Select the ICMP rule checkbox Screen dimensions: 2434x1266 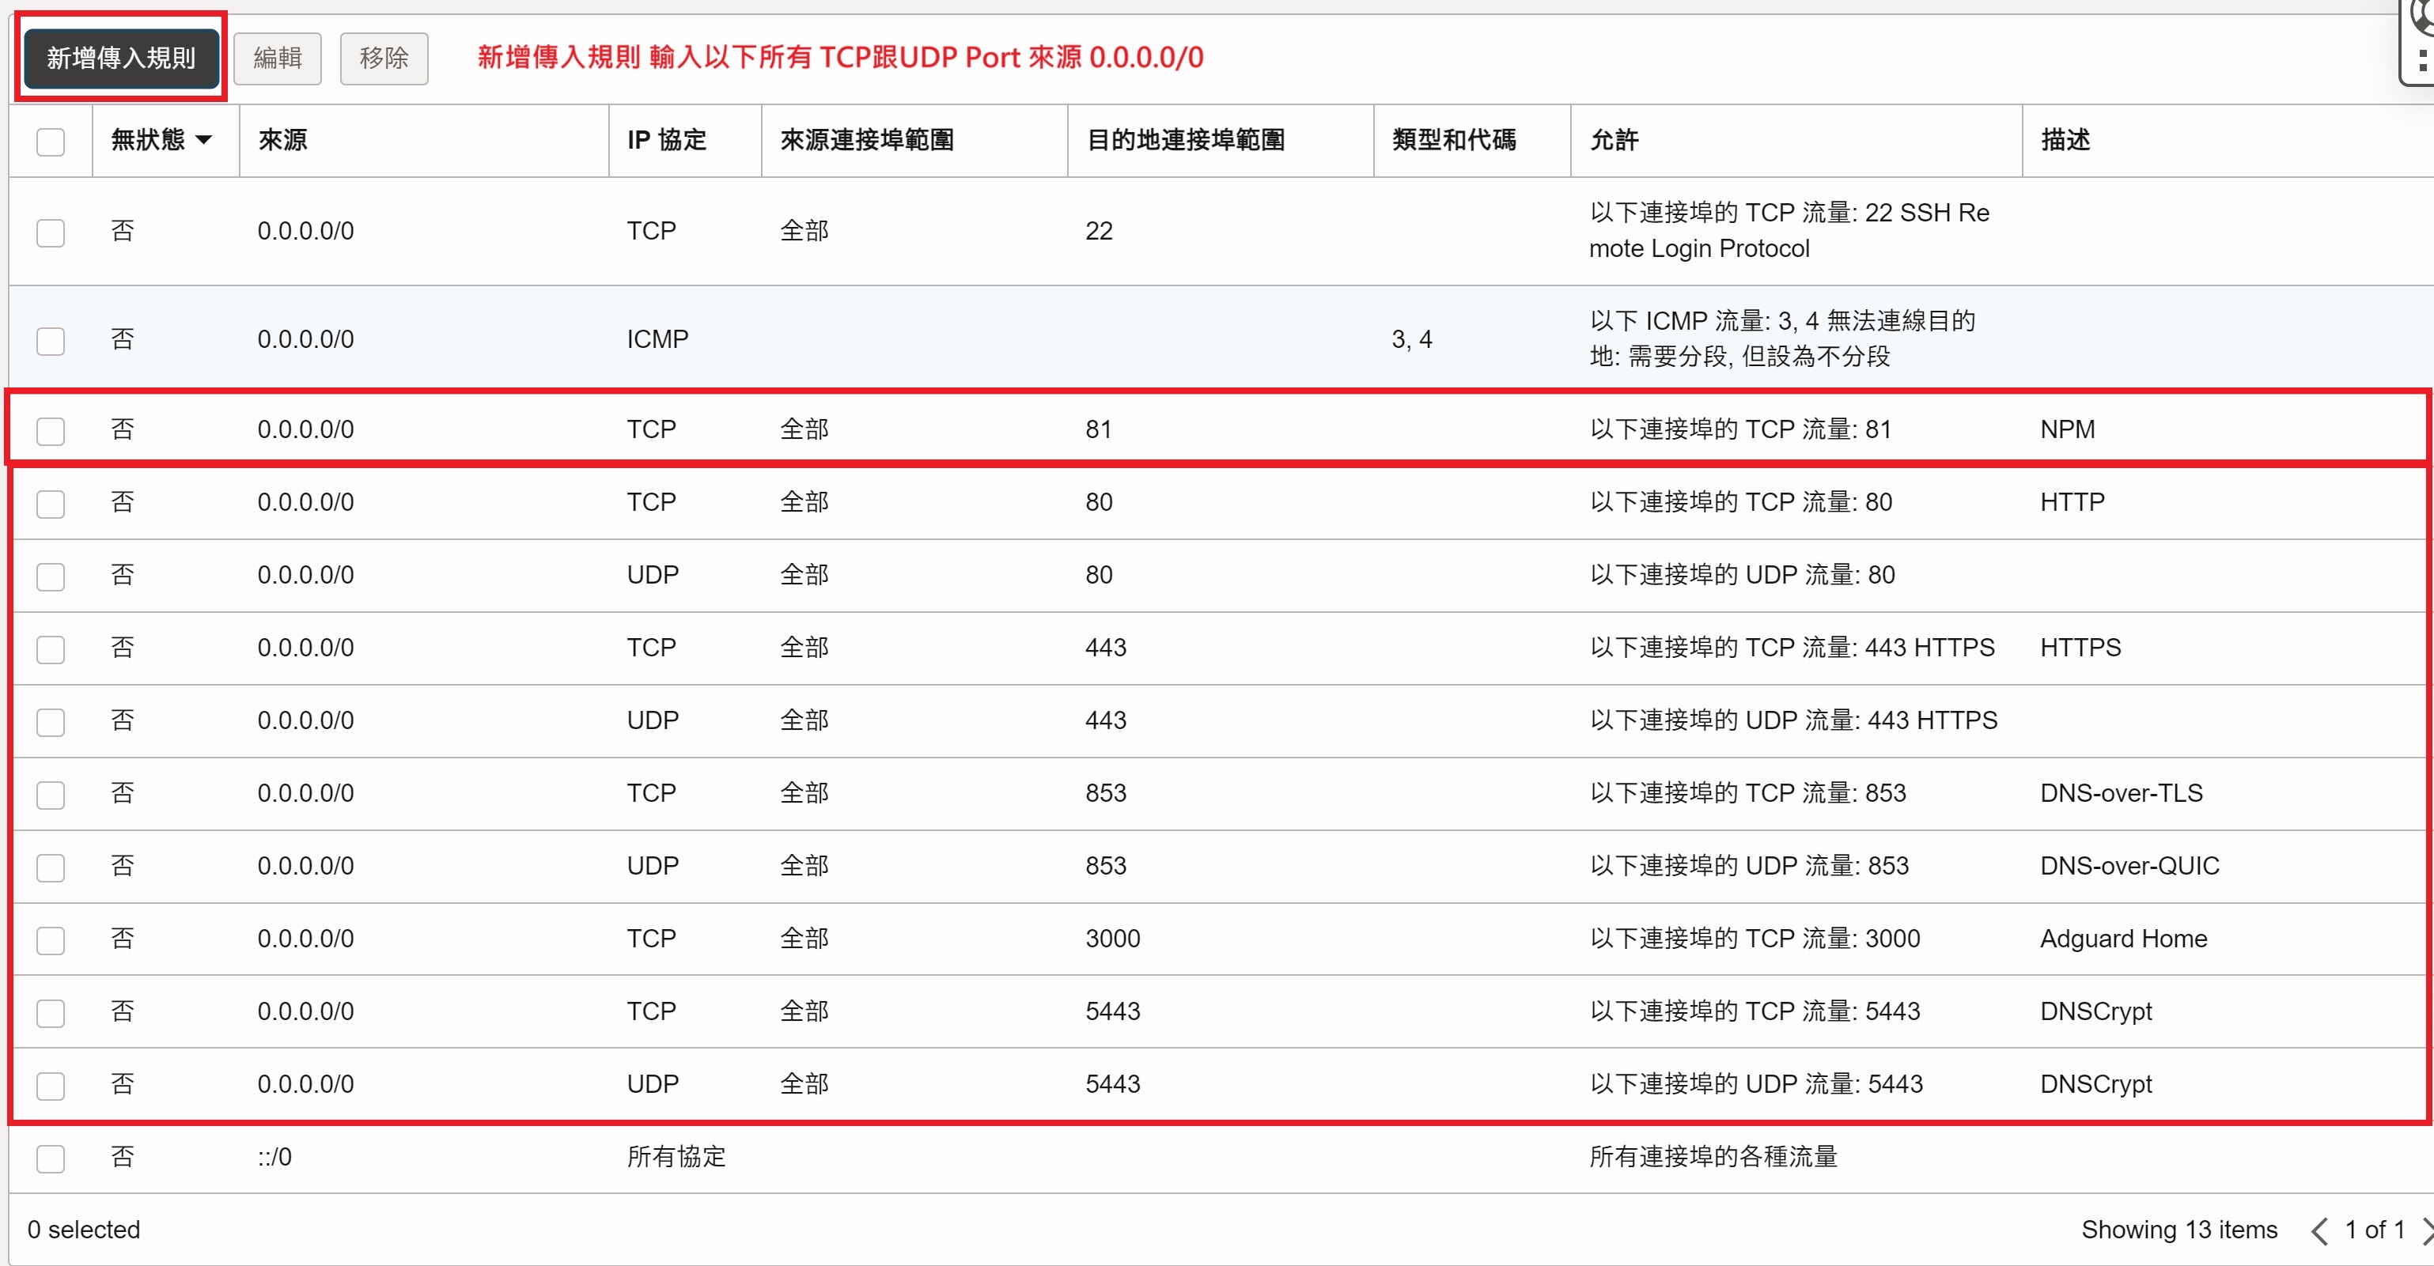click(51, 341)
